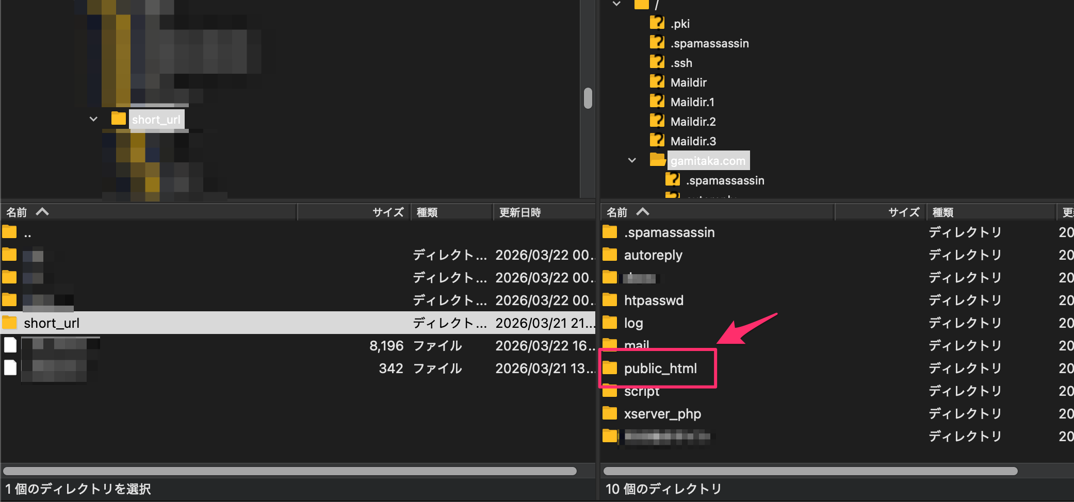Image resolution: width=1074 pixels, height=502 pixels.
Task: Collapse the remote root directory chevron
Action: pos(616,4)
